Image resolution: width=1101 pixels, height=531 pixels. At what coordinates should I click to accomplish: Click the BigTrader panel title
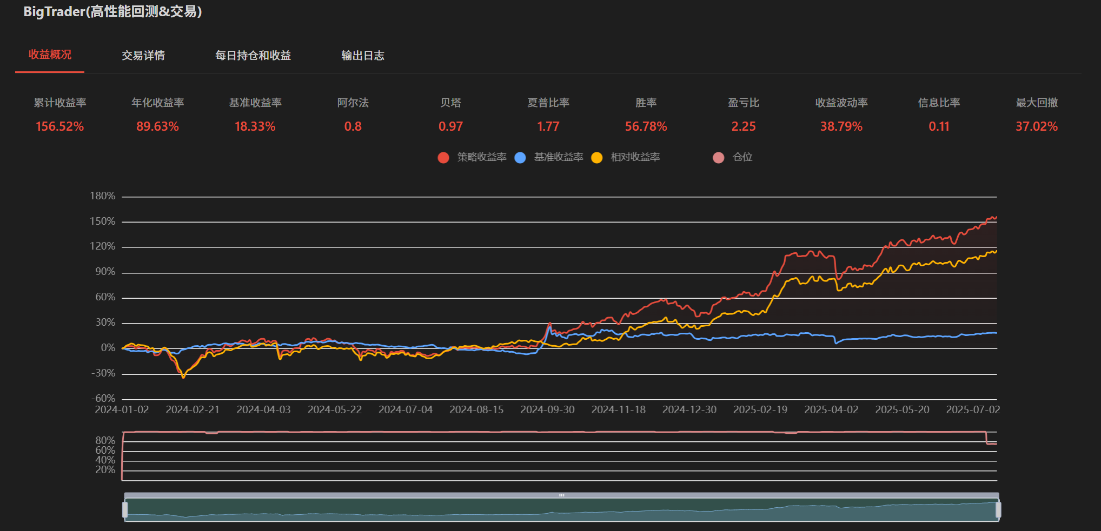click(x=112, y=12)
